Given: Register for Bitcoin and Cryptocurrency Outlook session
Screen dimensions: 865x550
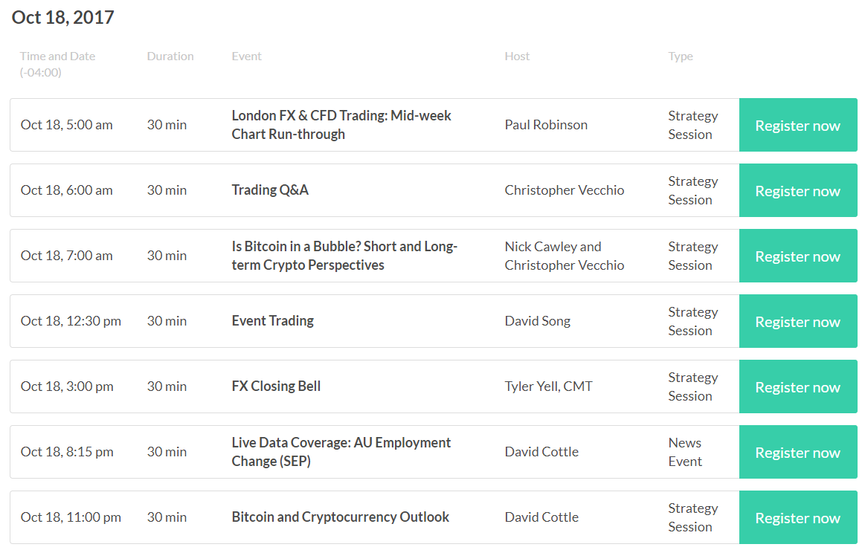Looking at the screenshot, I should [x=798, y=518].
